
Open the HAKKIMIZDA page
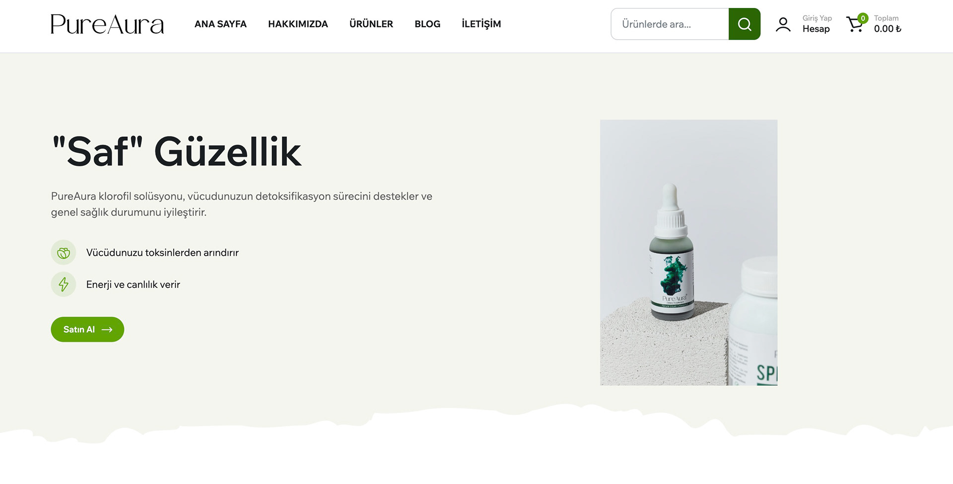click(298, 24)
